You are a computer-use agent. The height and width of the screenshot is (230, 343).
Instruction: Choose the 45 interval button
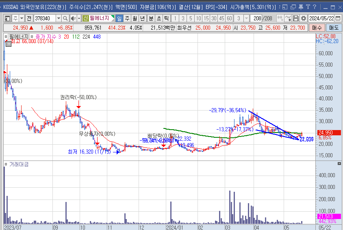(221, 18)
